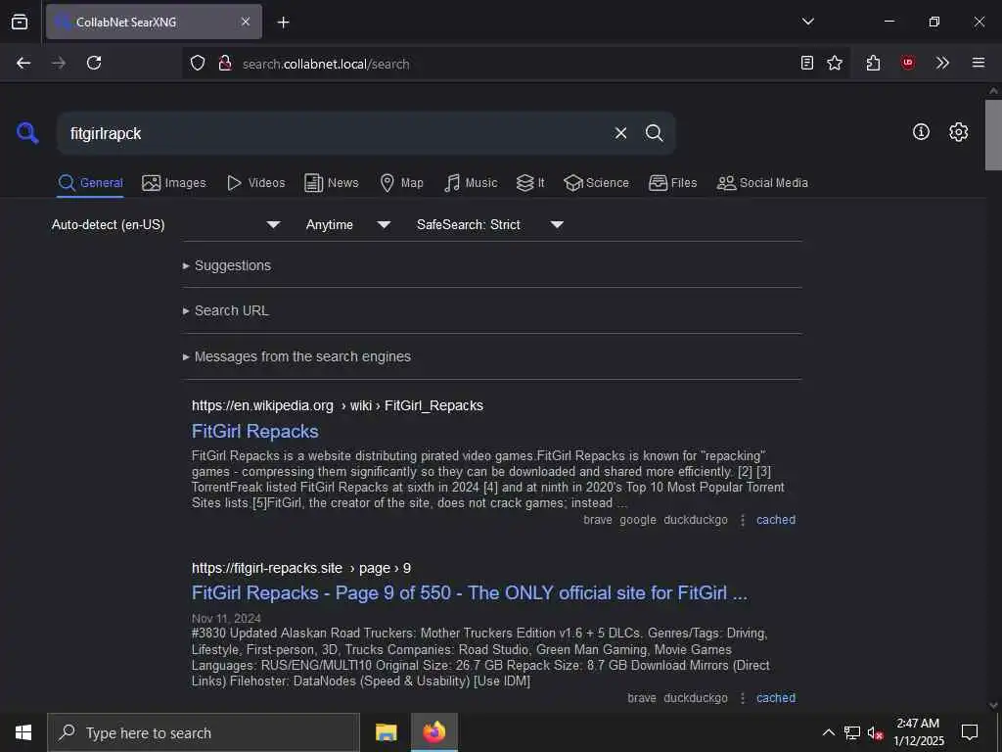Open the extensions puzzle icon
1002x752 pixels.
coord(873,63)
